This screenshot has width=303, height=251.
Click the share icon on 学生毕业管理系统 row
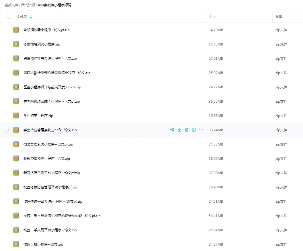[x=172, y=130]
